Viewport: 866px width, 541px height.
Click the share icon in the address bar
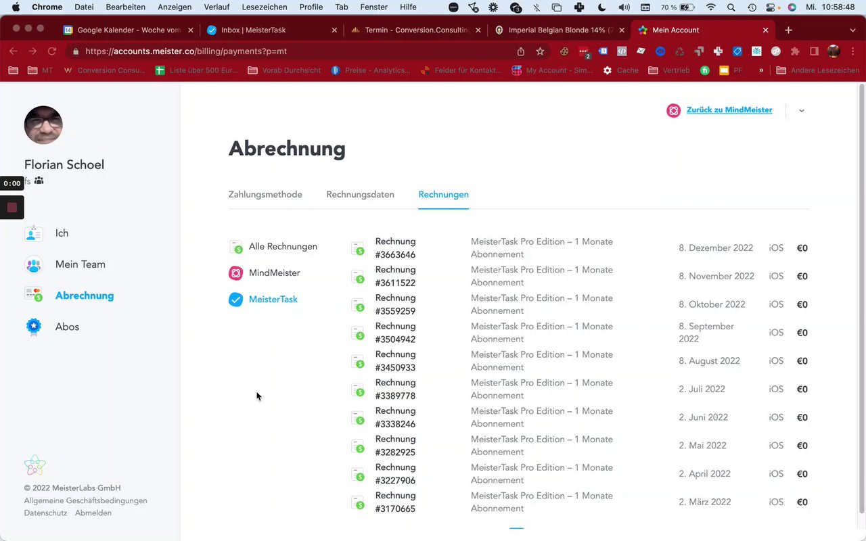pos(520,51)
